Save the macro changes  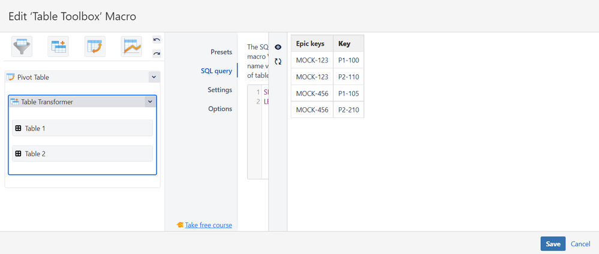point(553,244)
